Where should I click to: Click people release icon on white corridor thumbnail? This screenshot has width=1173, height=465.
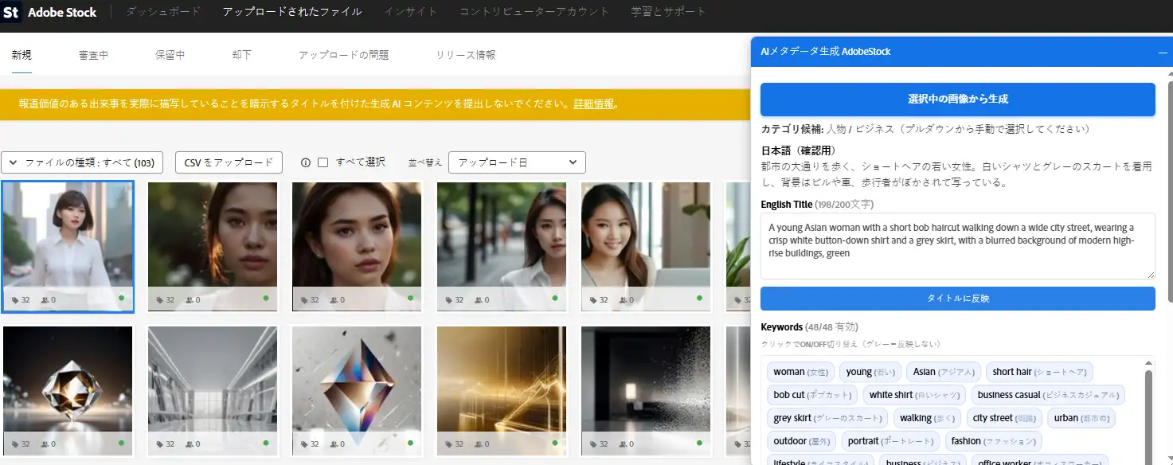190,444
